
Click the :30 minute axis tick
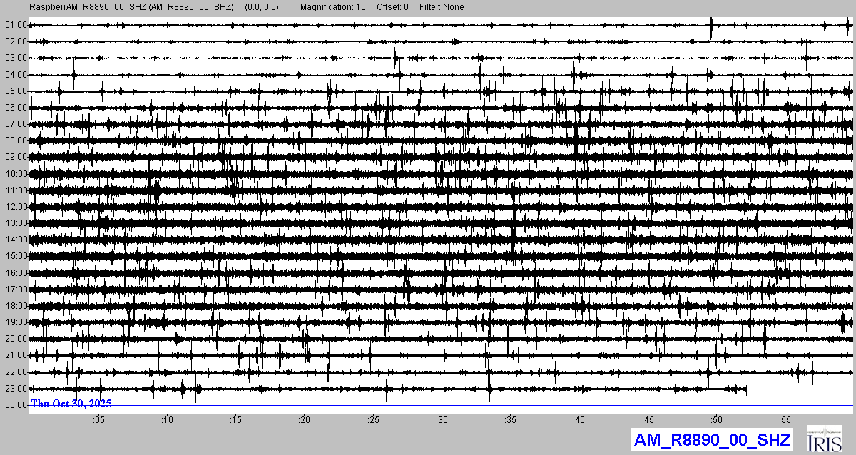[442, 419]
